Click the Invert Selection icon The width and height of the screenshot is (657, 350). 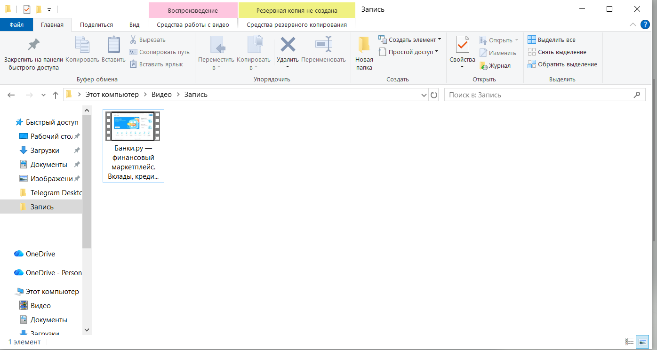[532, 64]
